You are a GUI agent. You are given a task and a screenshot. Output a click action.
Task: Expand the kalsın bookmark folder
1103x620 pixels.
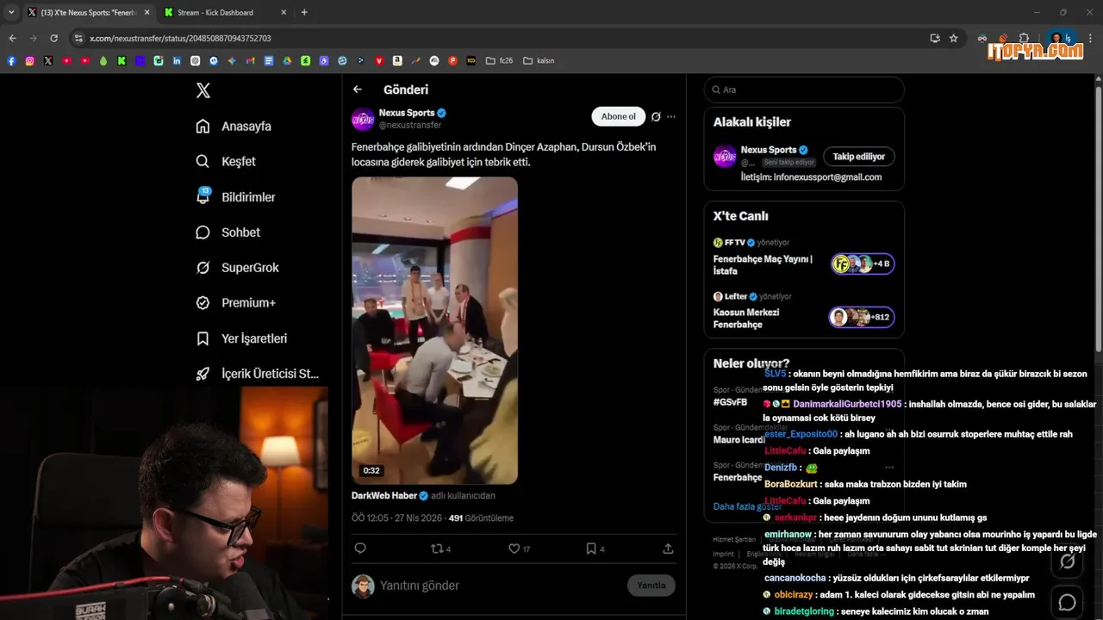539,60
